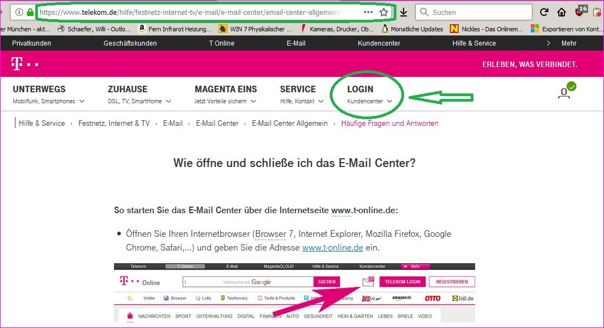Click the magnifier icon in search box
The image size is (604, 328).
coord(424,12)
